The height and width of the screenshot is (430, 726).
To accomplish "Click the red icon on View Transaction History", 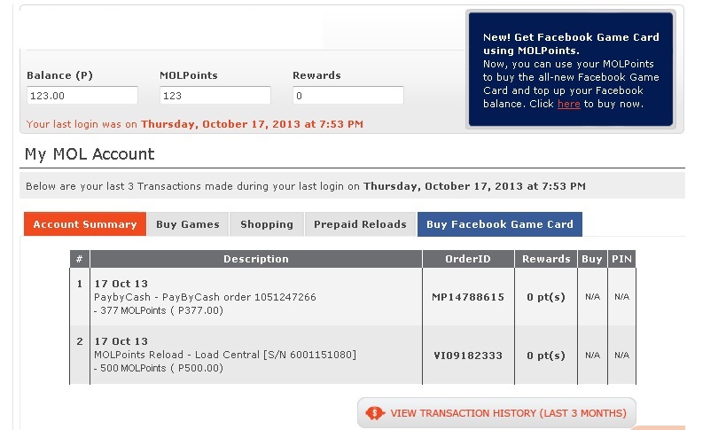I will [374, 413].
